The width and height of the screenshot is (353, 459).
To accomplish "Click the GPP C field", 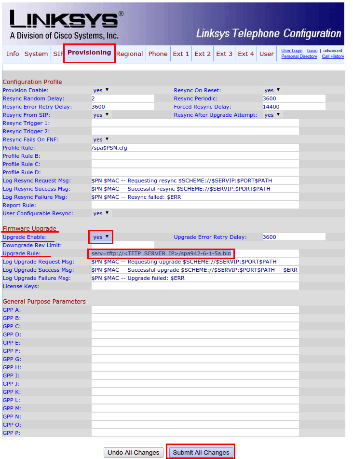I will pos(195,326).
